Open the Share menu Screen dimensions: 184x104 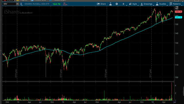(x=101, y=4)
